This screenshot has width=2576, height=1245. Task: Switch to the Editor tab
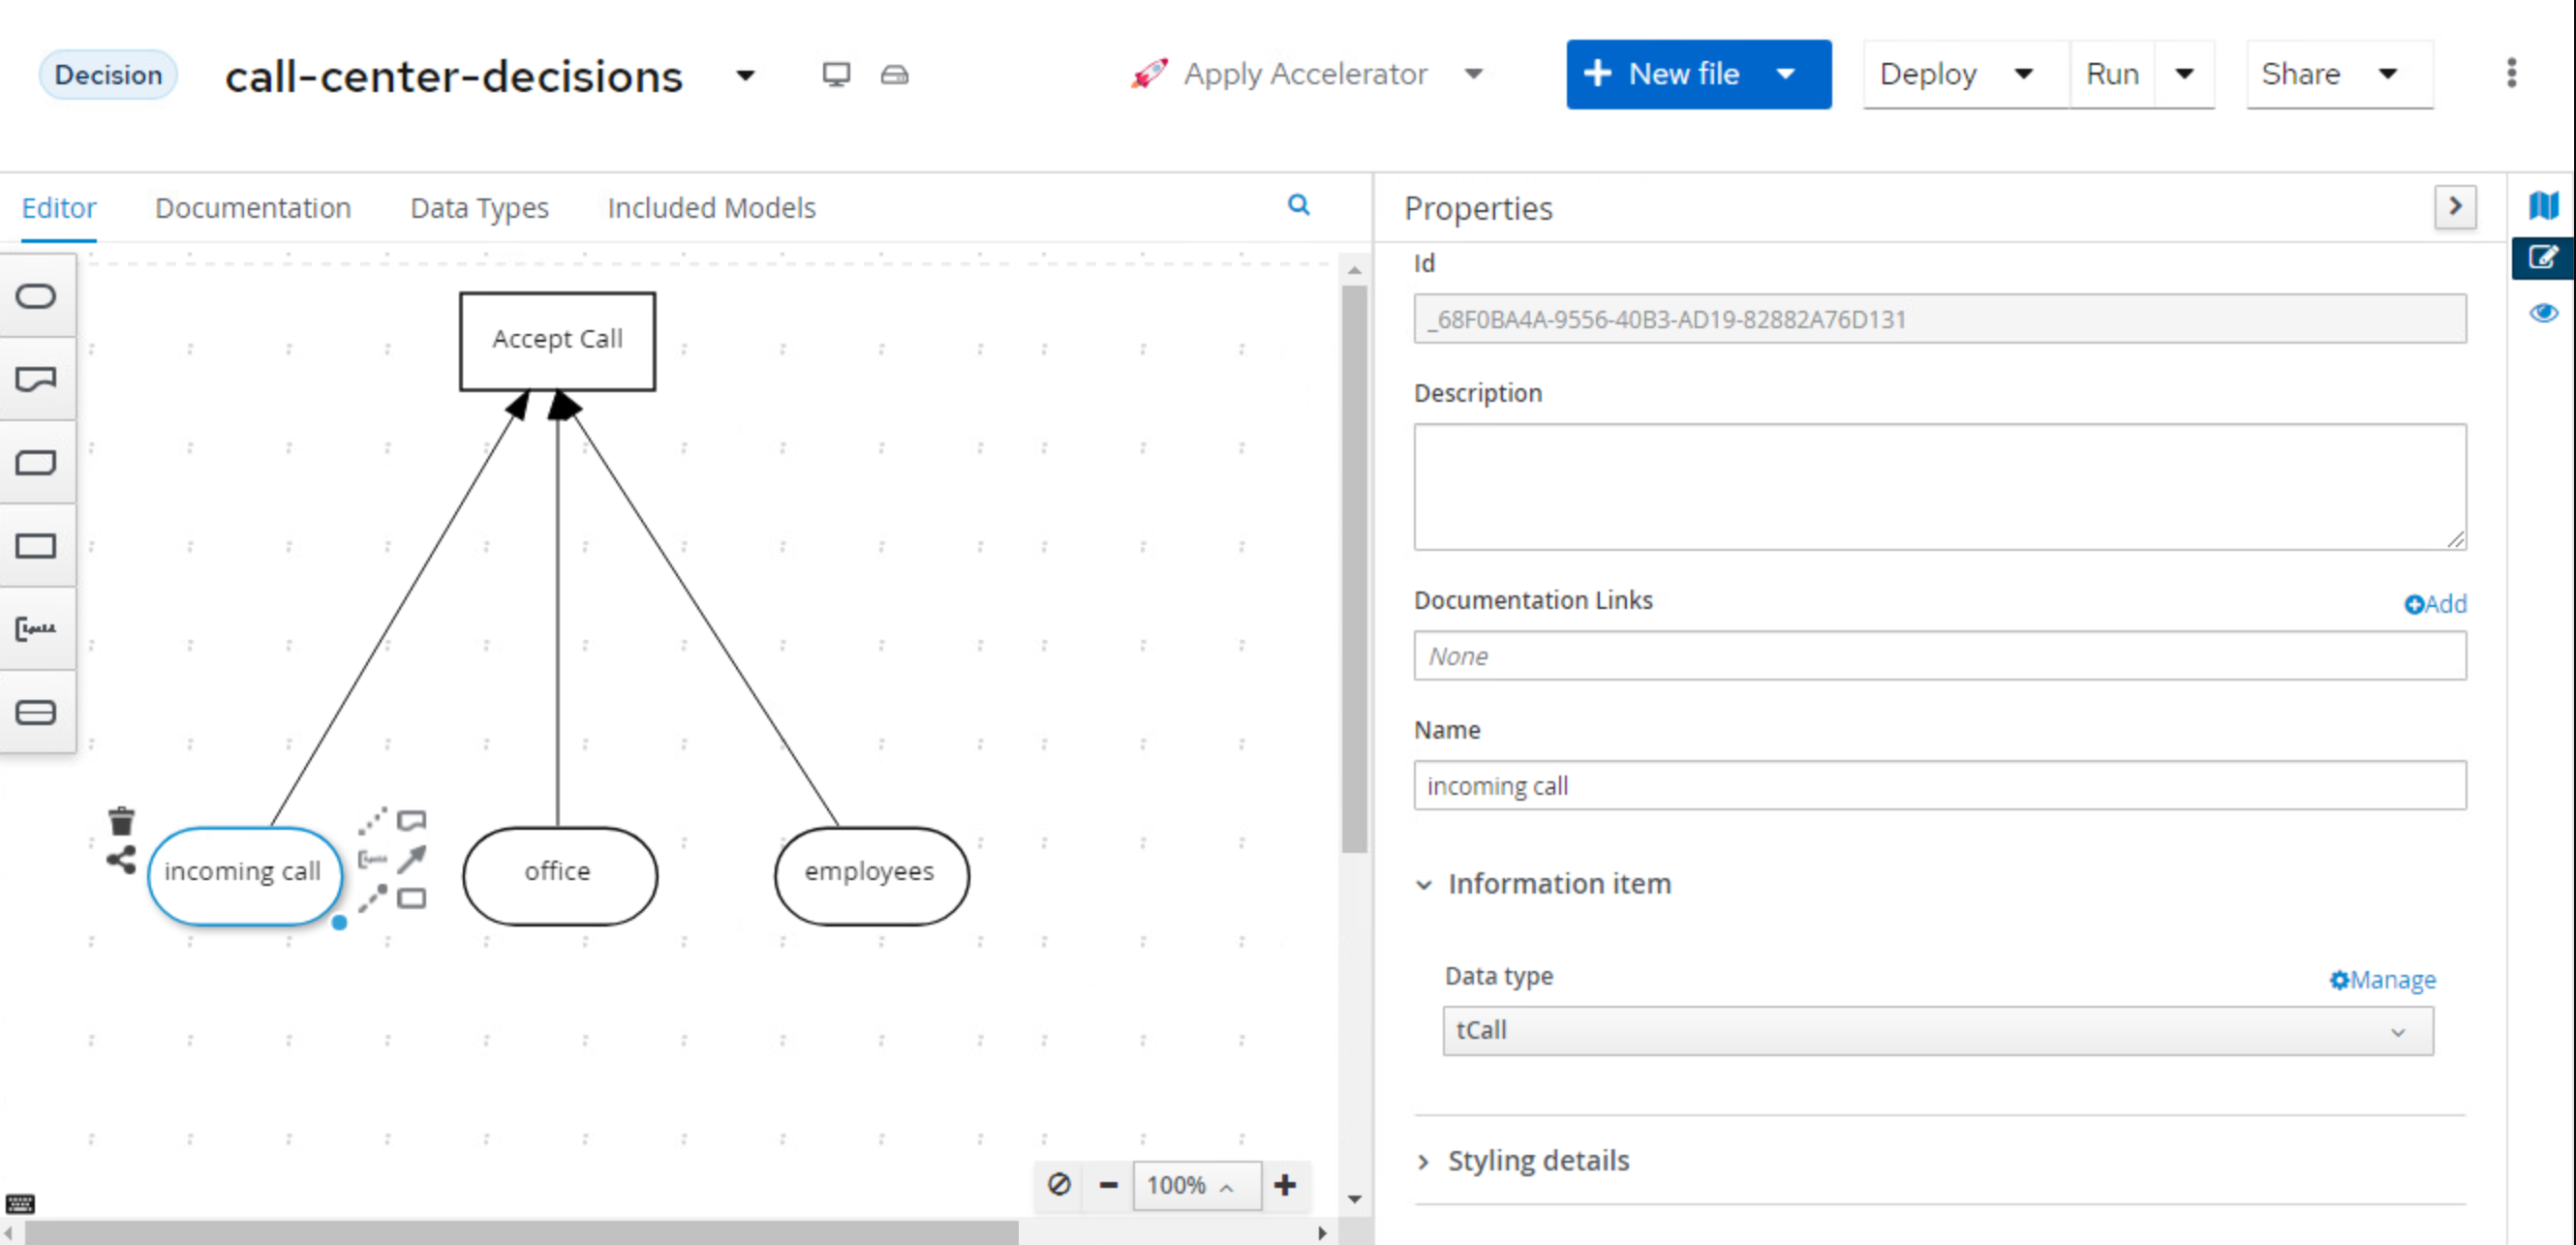pyautogui.click(x=59, y=208)
